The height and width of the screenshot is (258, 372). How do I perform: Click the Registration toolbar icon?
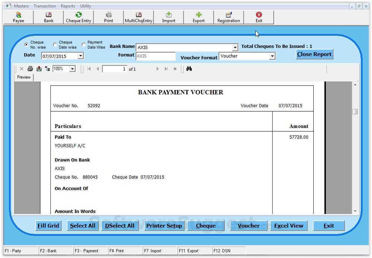tap(228, 17)
